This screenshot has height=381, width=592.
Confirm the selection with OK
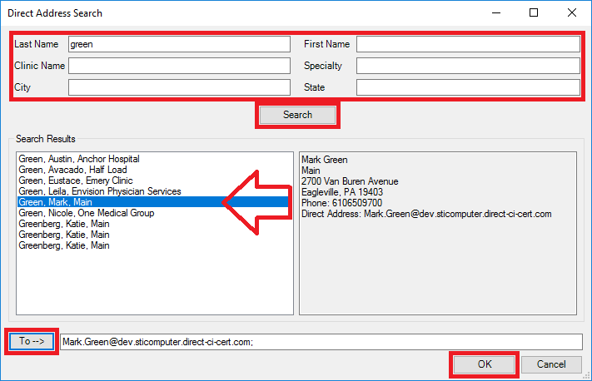(x=485, y=364)
